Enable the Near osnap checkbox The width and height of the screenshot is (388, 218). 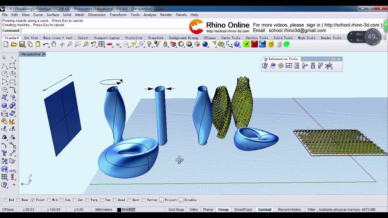click(x=18, y=200)
